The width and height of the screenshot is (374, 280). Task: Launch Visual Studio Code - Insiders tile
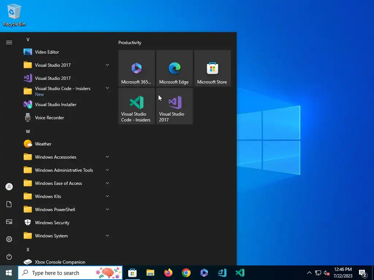point(137,106)
